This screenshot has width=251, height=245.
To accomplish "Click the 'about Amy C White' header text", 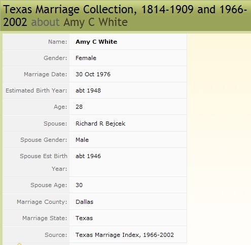I will pyautogui.click(x=80, y=22).
